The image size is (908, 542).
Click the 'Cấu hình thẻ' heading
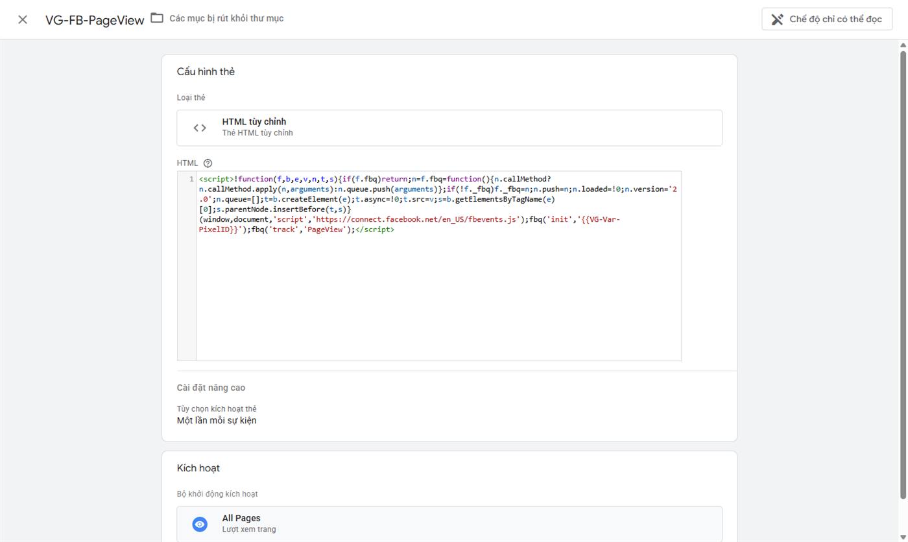(x=206, y=71)
